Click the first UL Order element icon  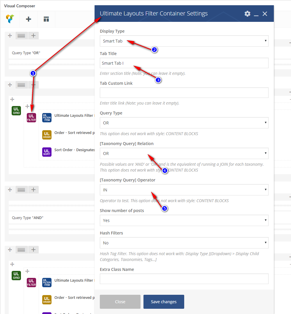[x=47, y=135]
